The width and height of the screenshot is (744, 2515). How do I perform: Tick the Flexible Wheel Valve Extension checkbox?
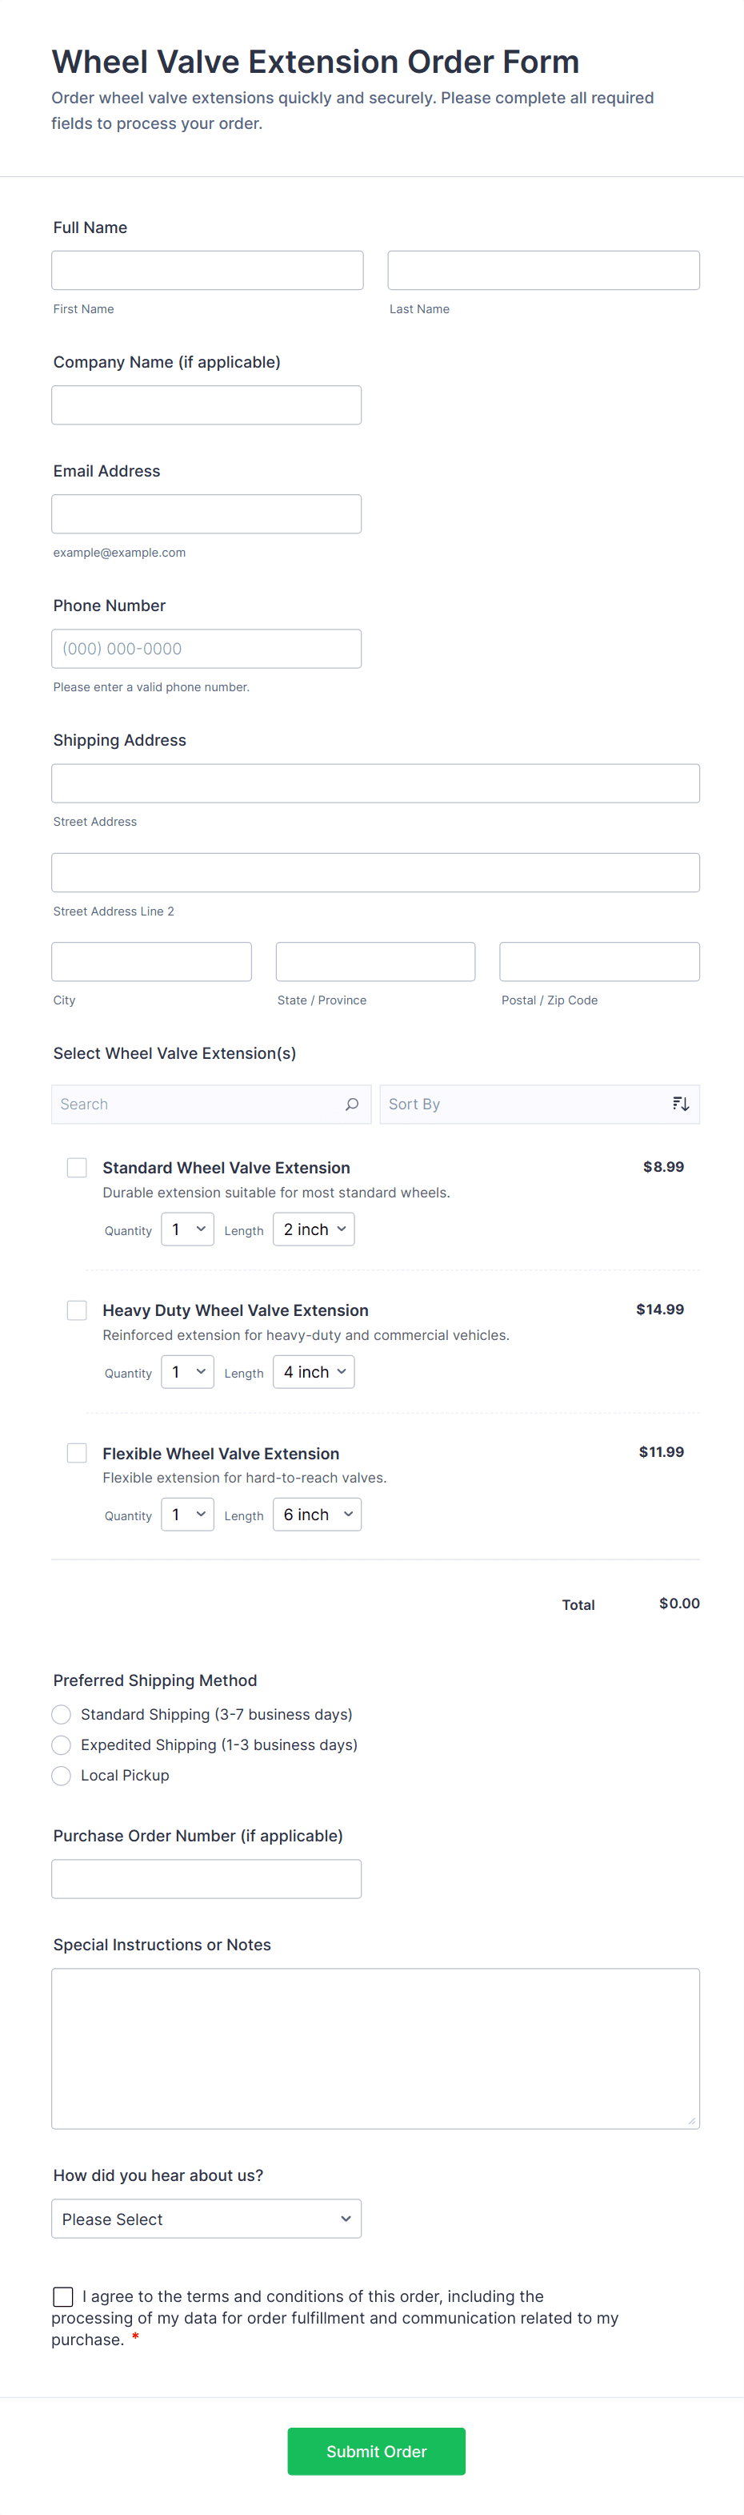click(x=77, y=1453)
